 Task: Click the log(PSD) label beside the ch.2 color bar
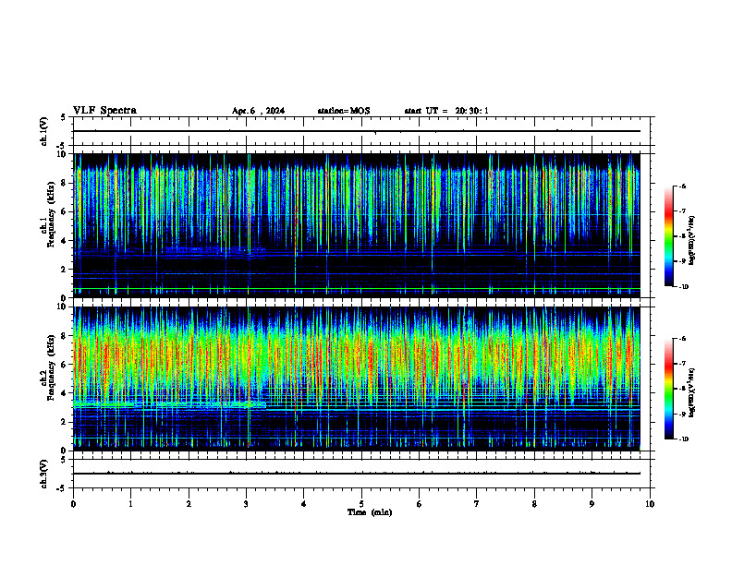tap(692, 392)
